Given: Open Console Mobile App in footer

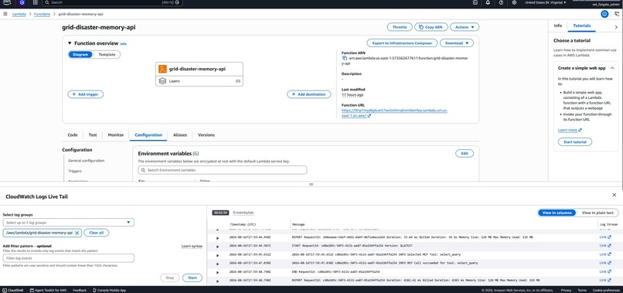Looking at the screenshot, I should click(x=109, y=290).
